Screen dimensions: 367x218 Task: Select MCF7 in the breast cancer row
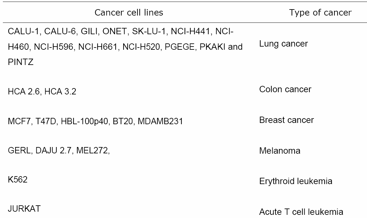tap(20, 121)
